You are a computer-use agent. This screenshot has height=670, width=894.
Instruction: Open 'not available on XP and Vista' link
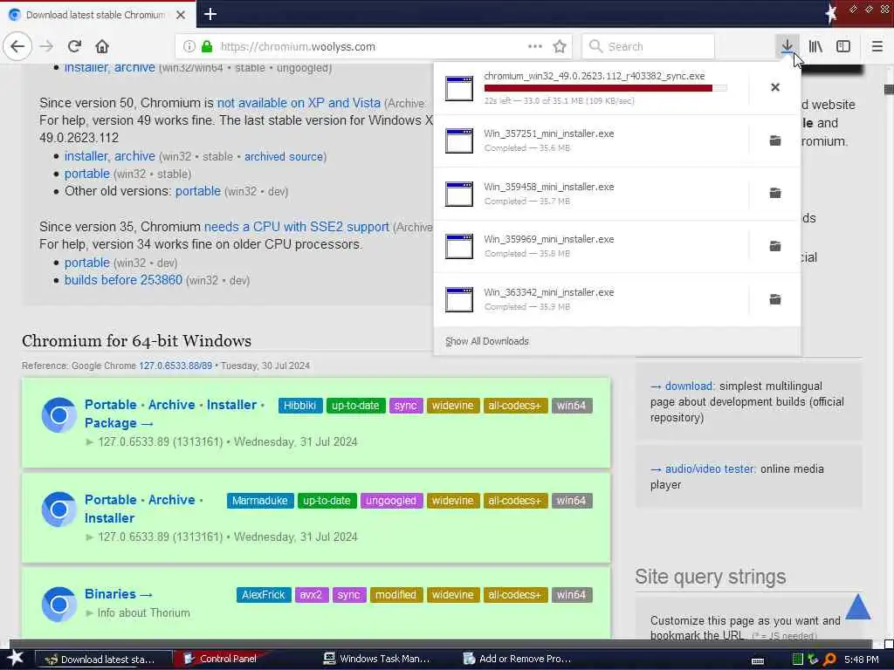coord(299,103)
